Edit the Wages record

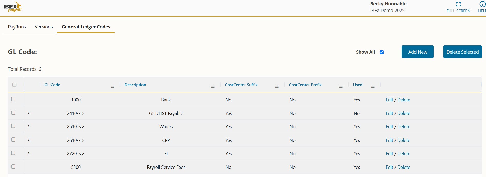click(x=389, y=127)
